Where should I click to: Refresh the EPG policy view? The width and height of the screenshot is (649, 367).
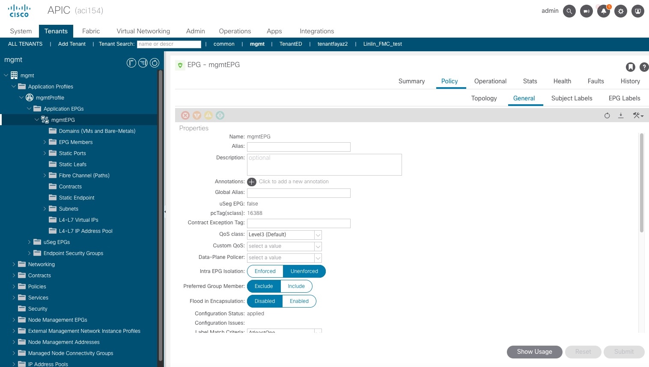coord(607,115)
